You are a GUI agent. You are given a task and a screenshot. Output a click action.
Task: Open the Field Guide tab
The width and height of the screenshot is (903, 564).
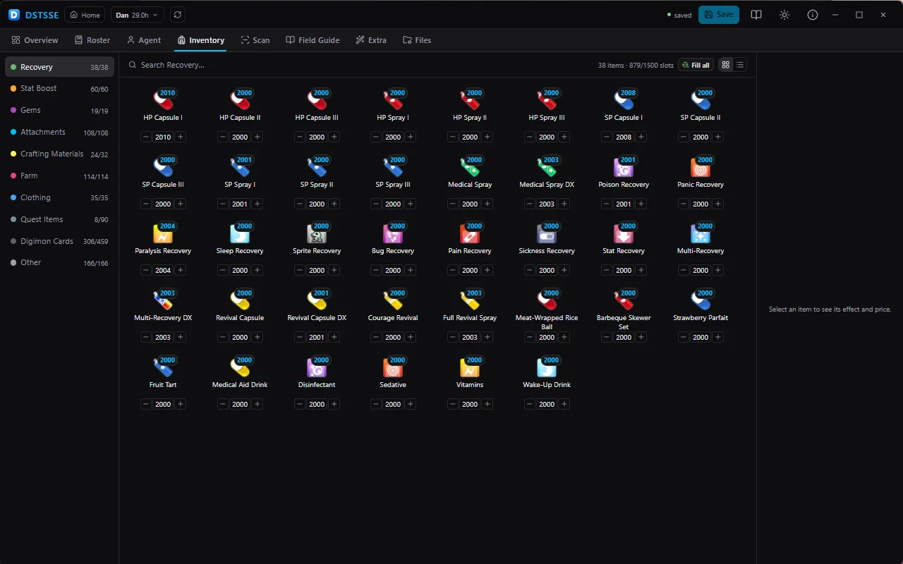pos(313,40)
